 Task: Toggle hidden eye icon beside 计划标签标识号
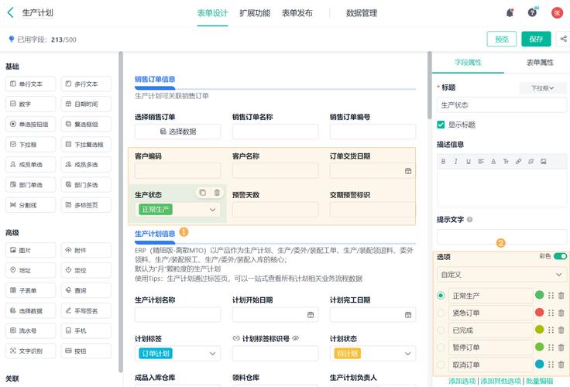pyautogui.click(x=296, y=338)
